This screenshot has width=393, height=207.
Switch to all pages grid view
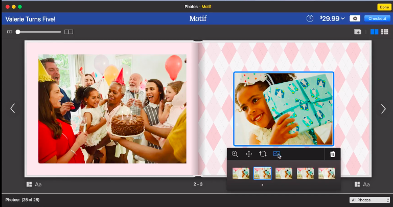tap(385, 32)
